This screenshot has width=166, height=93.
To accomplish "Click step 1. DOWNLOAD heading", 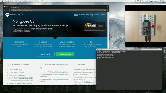I will tap(19, 42).
